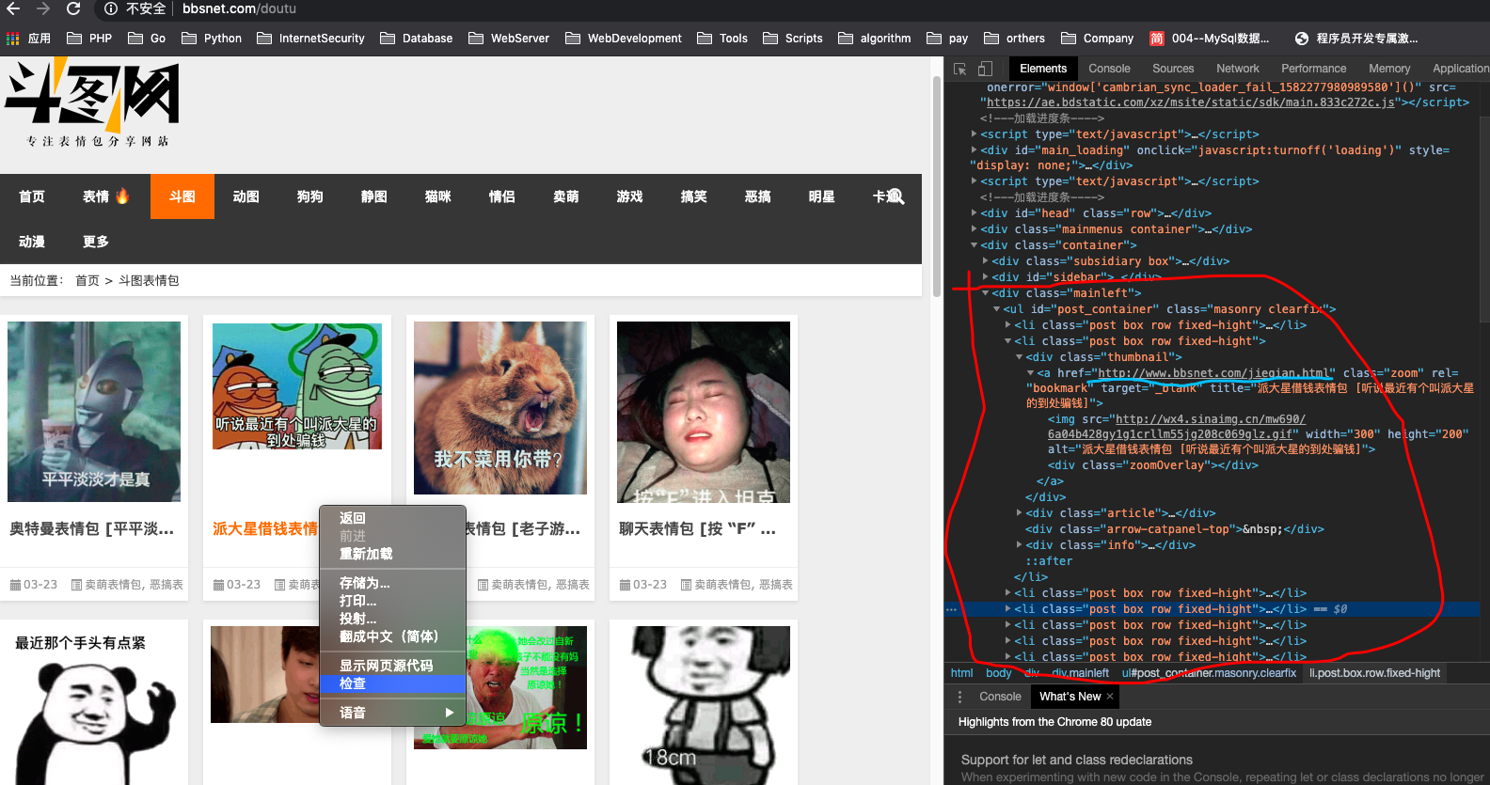This screenshot has width=1490, height=785.
Task: Switch to the Console DevTools tab
Action: (x=1109, y=69)
